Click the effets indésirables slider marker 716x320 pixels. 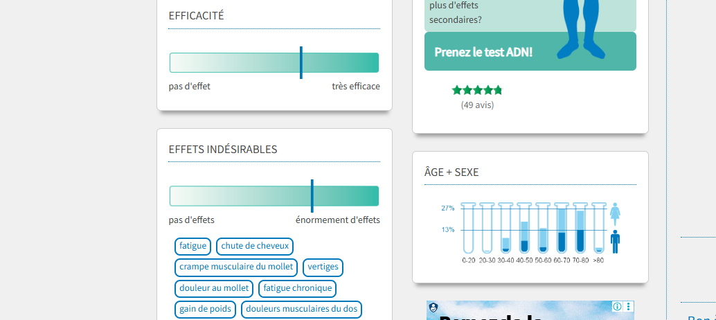pos(312,196)
